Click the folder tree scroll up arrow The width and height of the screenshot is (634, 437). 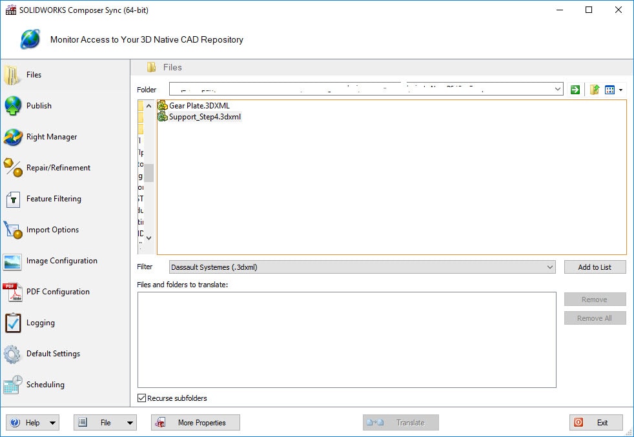(148, 106)
